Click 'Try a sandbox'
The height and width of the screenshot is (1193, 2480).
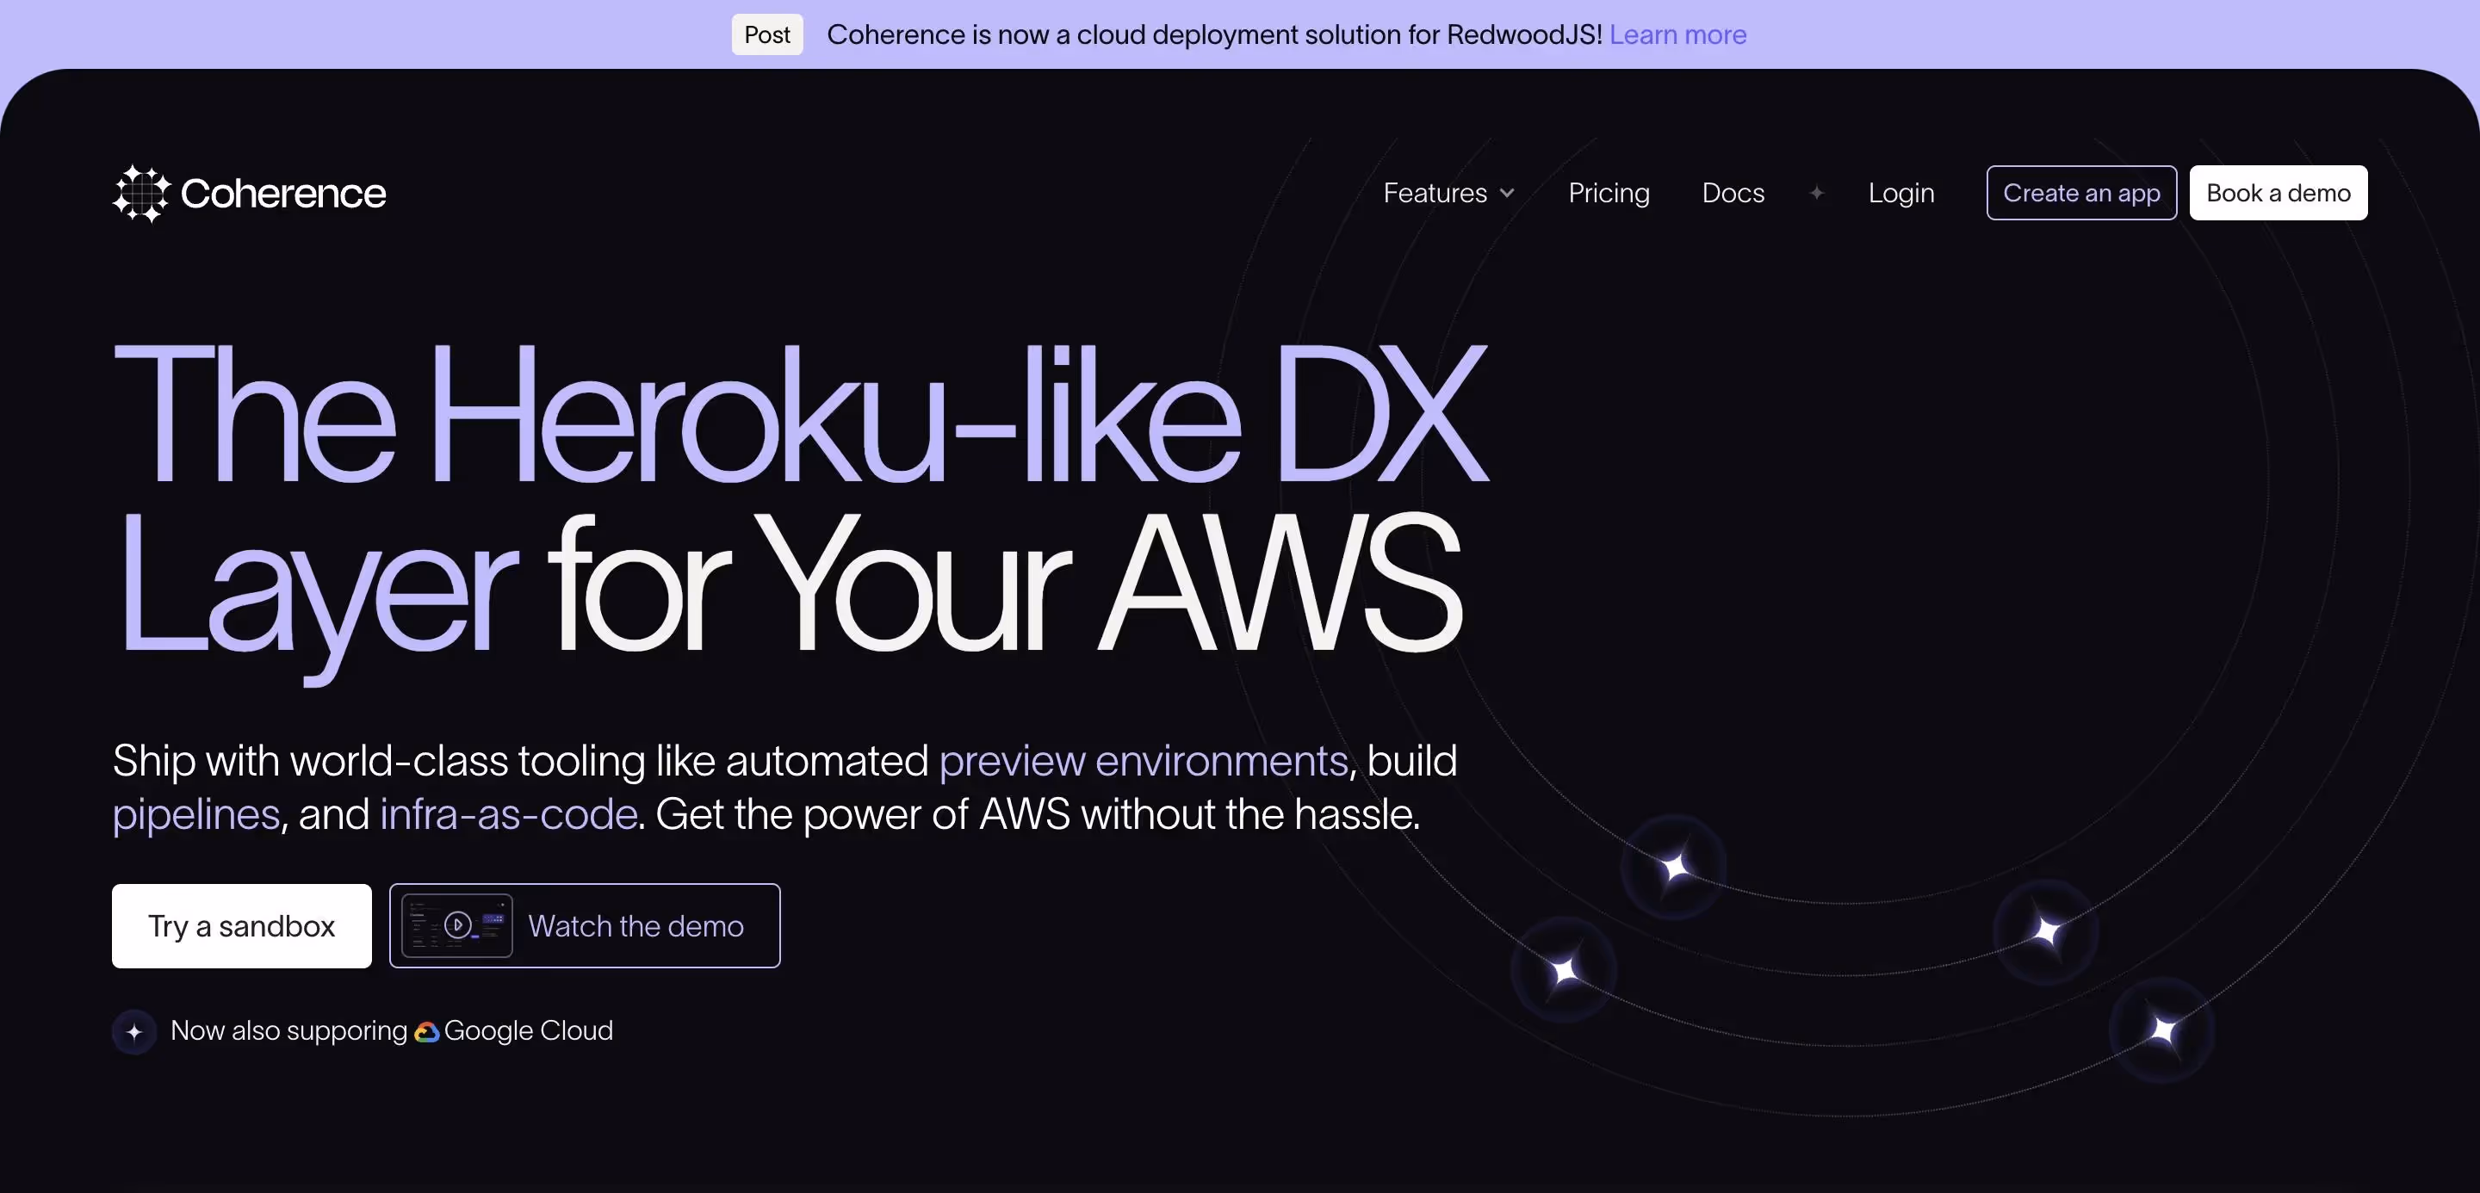click(241, 925)
